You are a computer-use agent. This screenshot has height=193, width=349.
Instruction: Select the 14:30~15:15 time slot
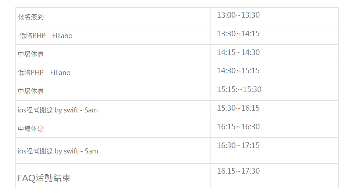point(274,73)
